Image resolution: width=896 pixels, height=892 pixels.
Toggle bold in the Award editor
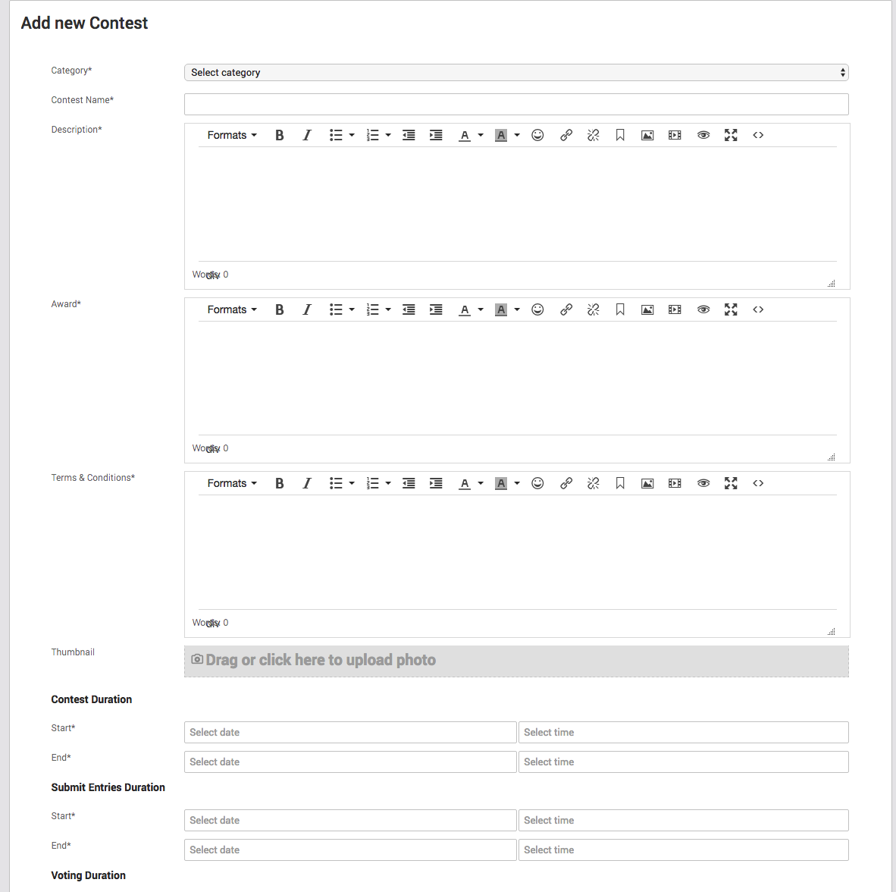coord(280,309)
